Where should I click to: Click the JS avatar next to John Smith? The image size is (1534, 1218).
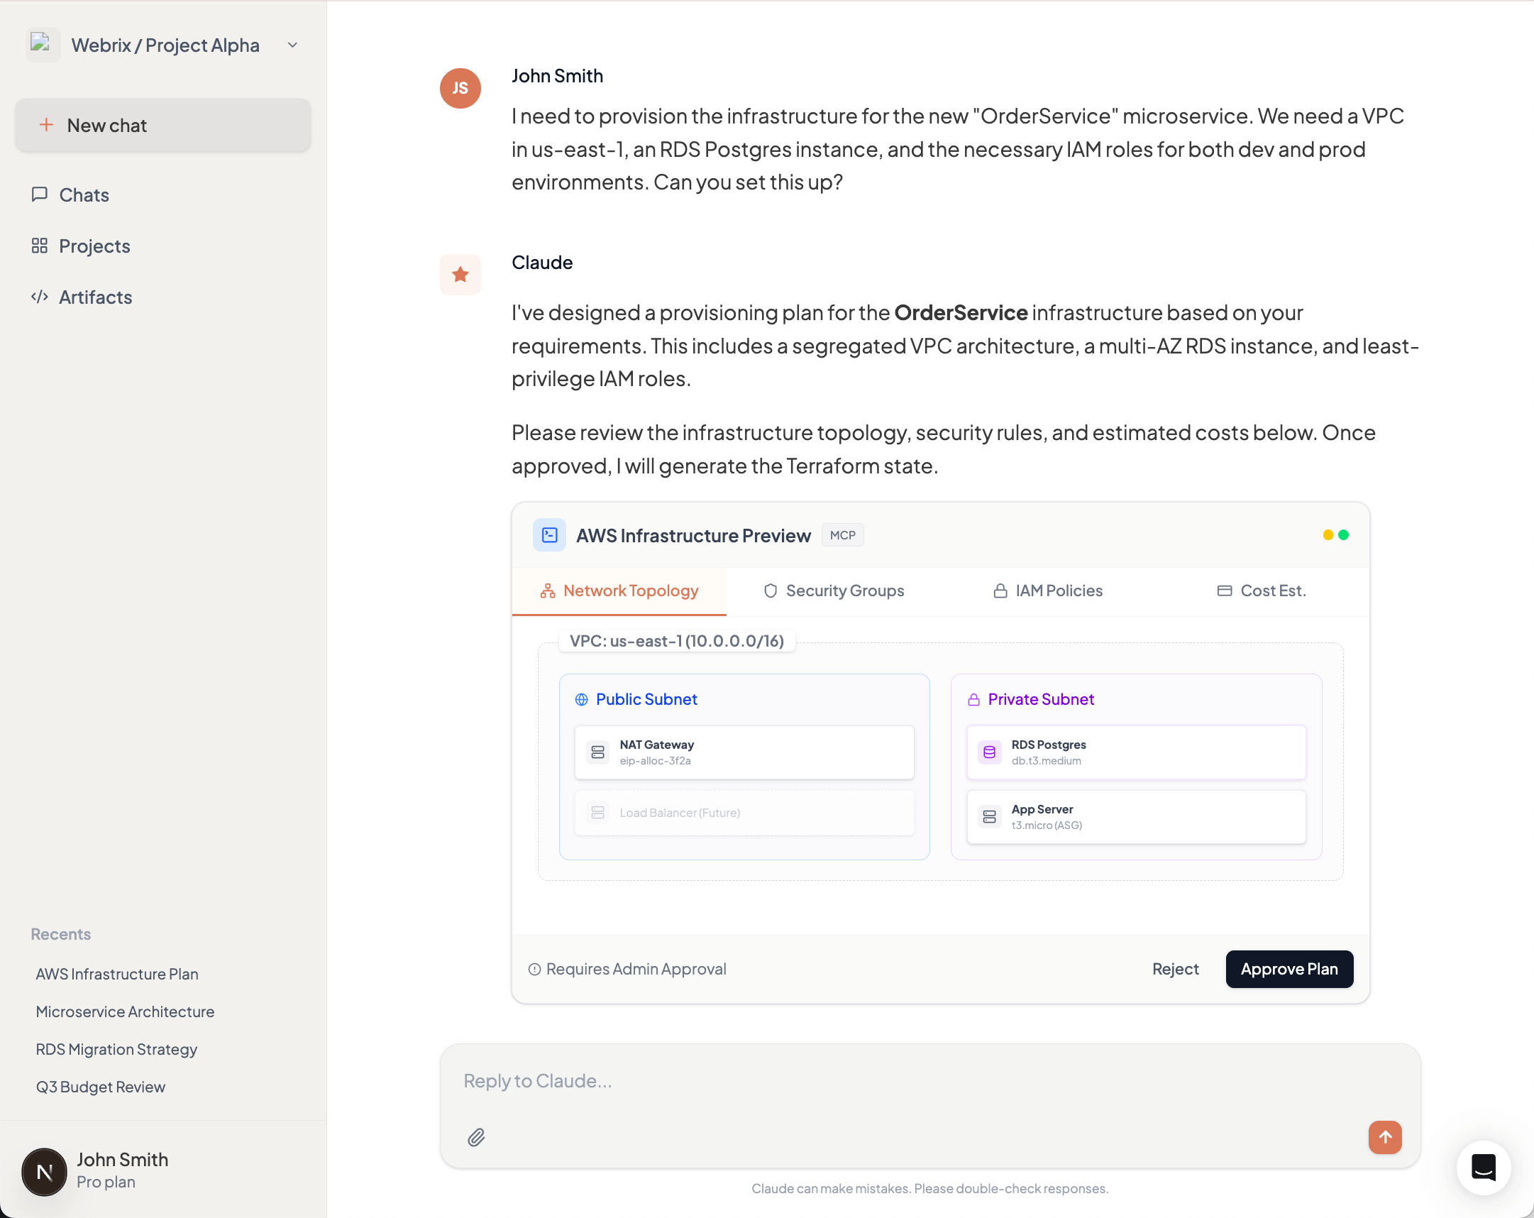[460, 88]
